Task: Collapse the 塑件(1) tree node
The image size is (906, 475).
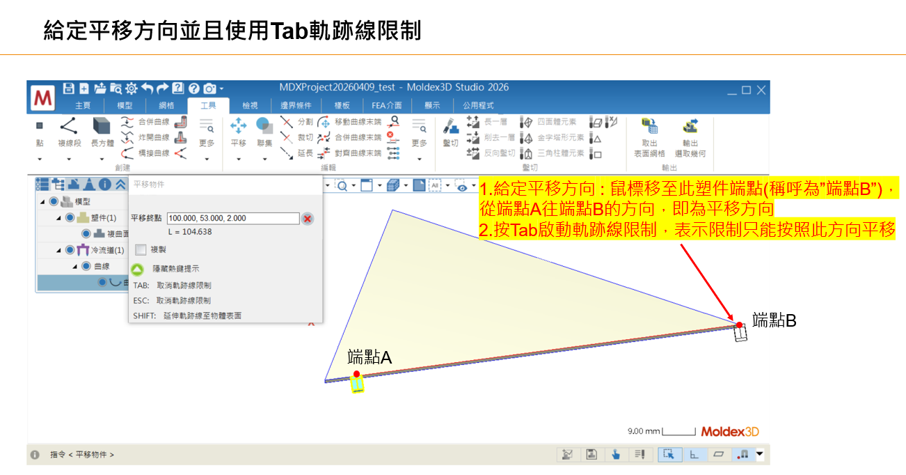Action: (58, 218)
